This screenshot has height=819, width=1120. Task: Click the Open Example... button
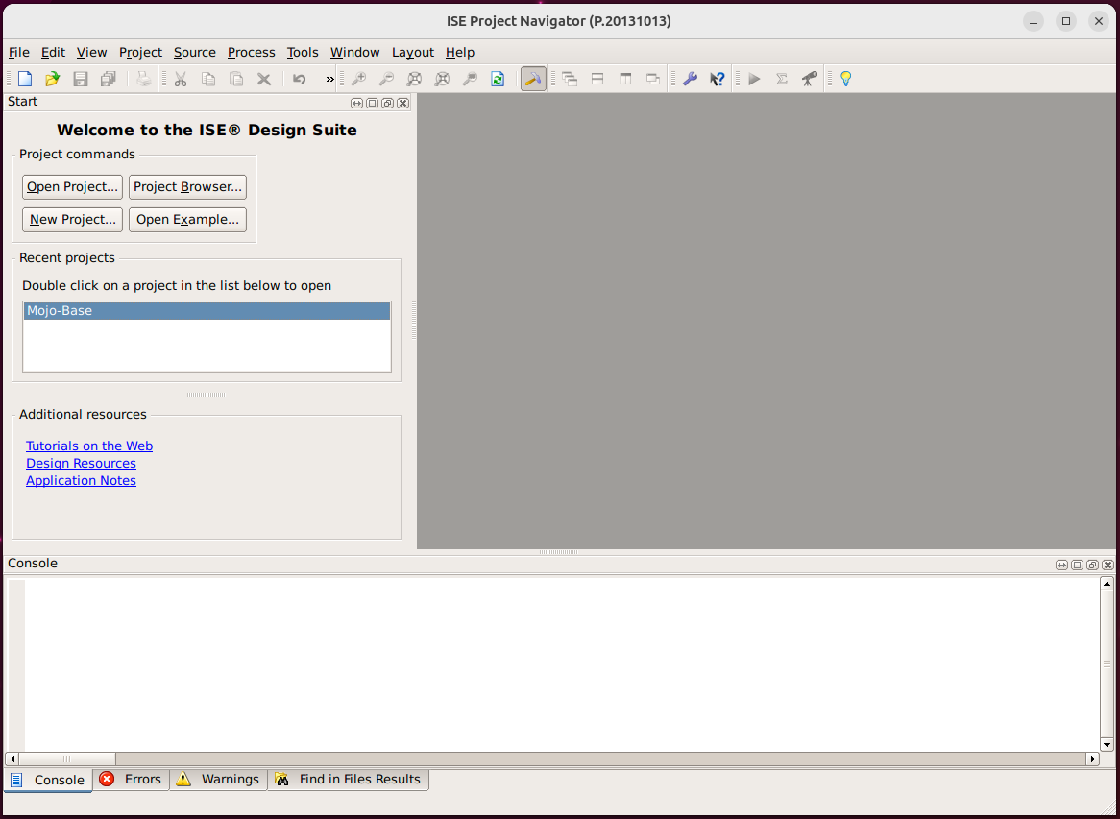click(188, 220)
